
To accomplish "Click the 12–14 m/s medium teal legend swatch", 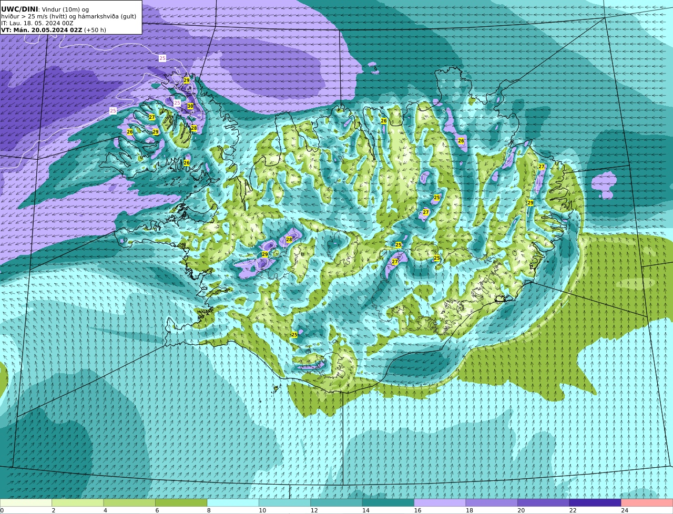I will 336,502.
